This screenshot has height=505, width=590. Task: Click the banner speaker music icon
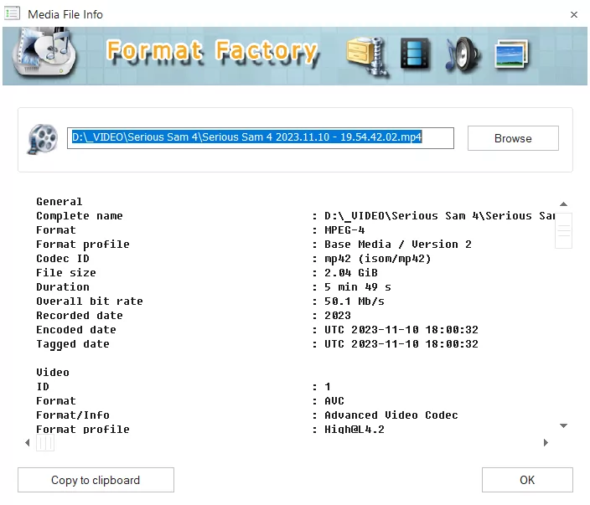pos(463,55)
